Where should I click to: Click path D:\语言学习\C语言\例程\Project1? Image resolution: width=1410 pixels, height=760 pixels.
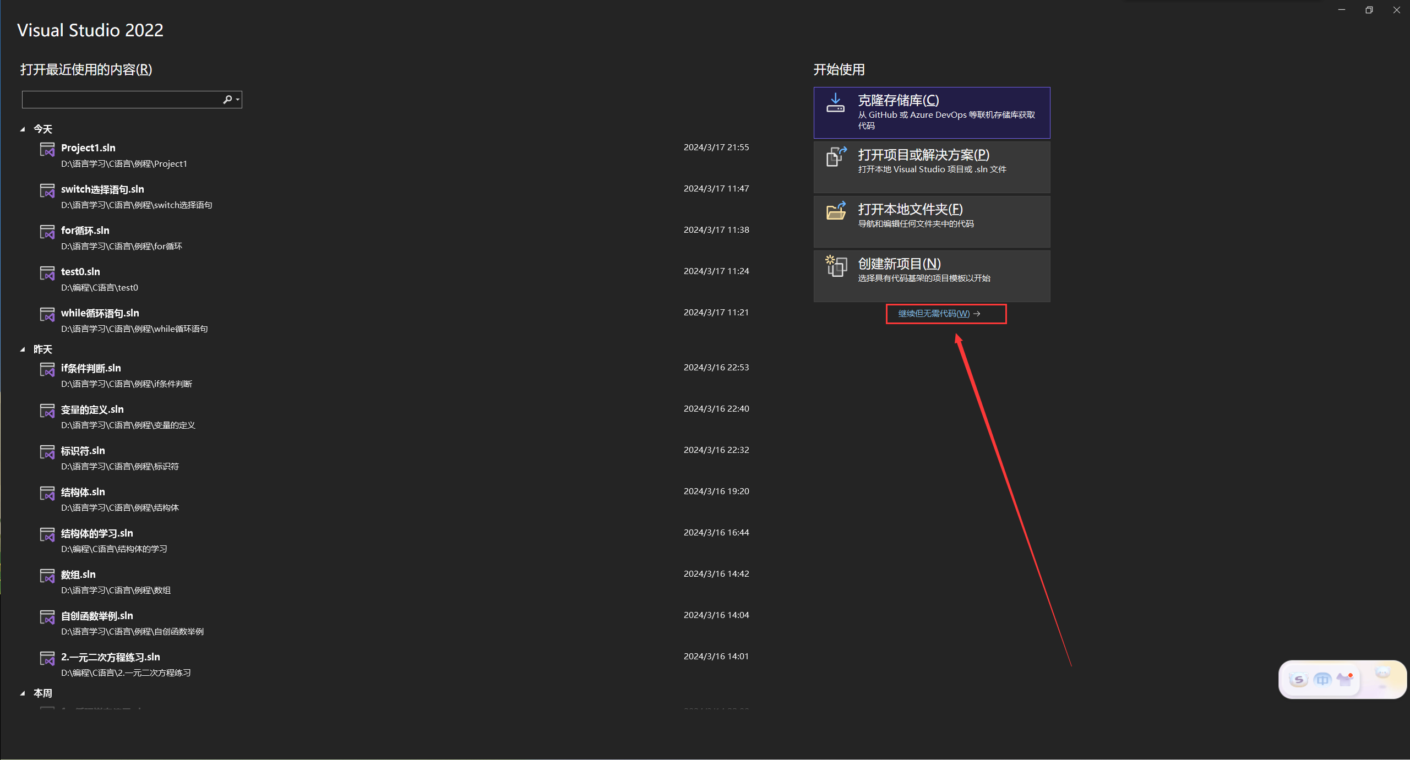(x=124, y=164)
